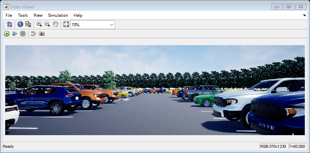Open the File menu

click(9, 15)
